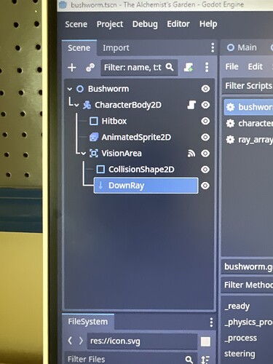The width and height of the screenshot is (273, 364).
Task: Click the Filter name node search field
Action: click(x=139, y=67)
